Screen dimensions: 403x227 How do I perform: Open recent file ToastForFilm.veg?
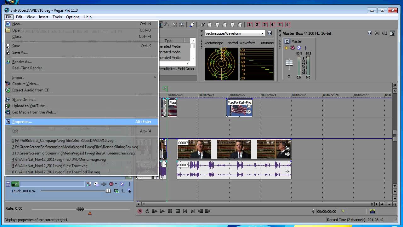click(81, 172)
